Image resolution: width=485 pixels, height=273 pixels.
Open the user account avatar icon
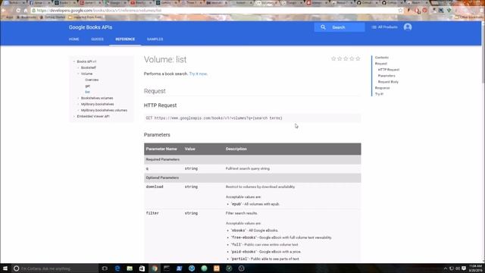pos(408,27)
